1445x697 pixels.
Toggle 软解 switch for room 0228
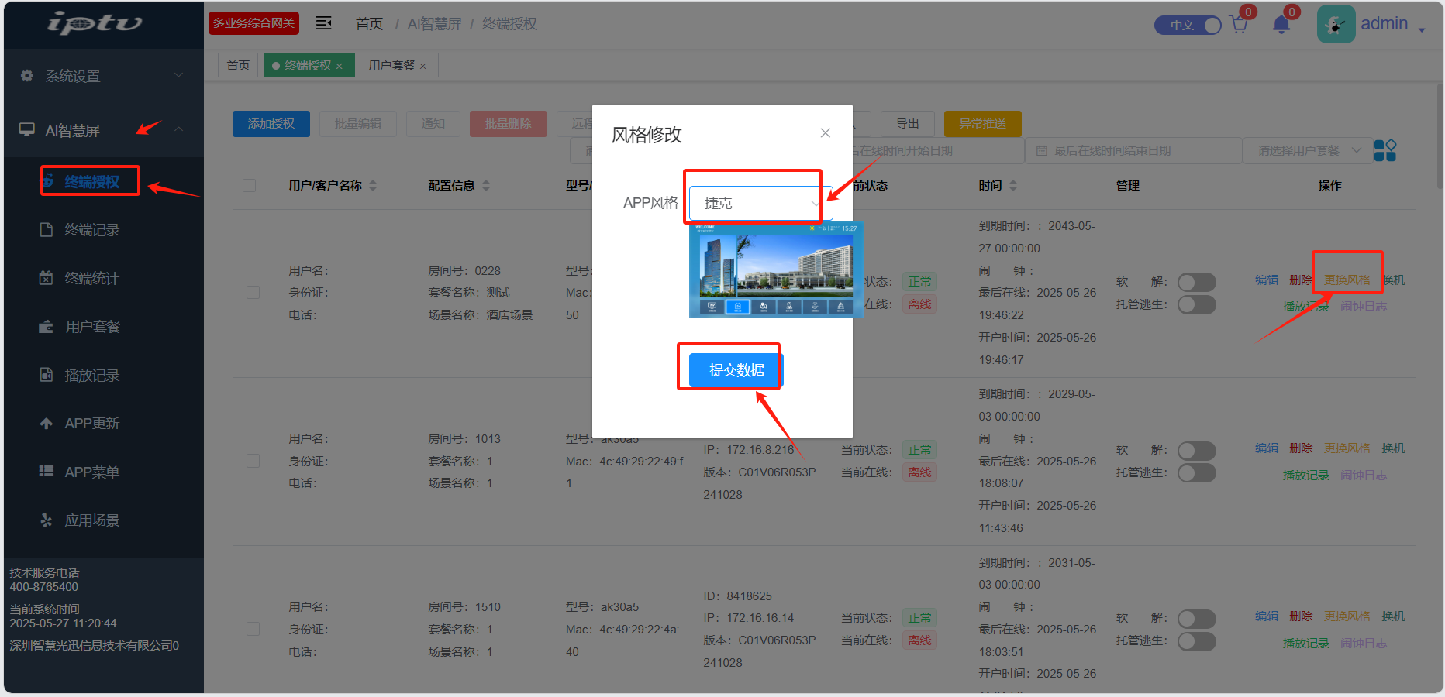point(1196,282)
